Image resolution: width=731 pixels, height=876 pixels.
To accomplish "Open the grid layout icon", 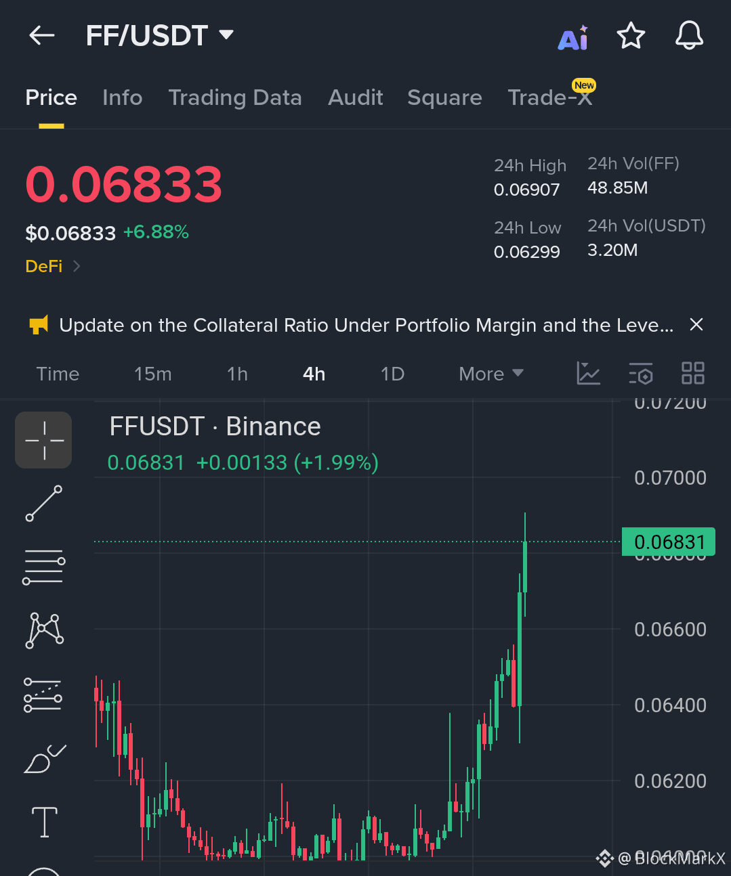I will click(692, 373).
